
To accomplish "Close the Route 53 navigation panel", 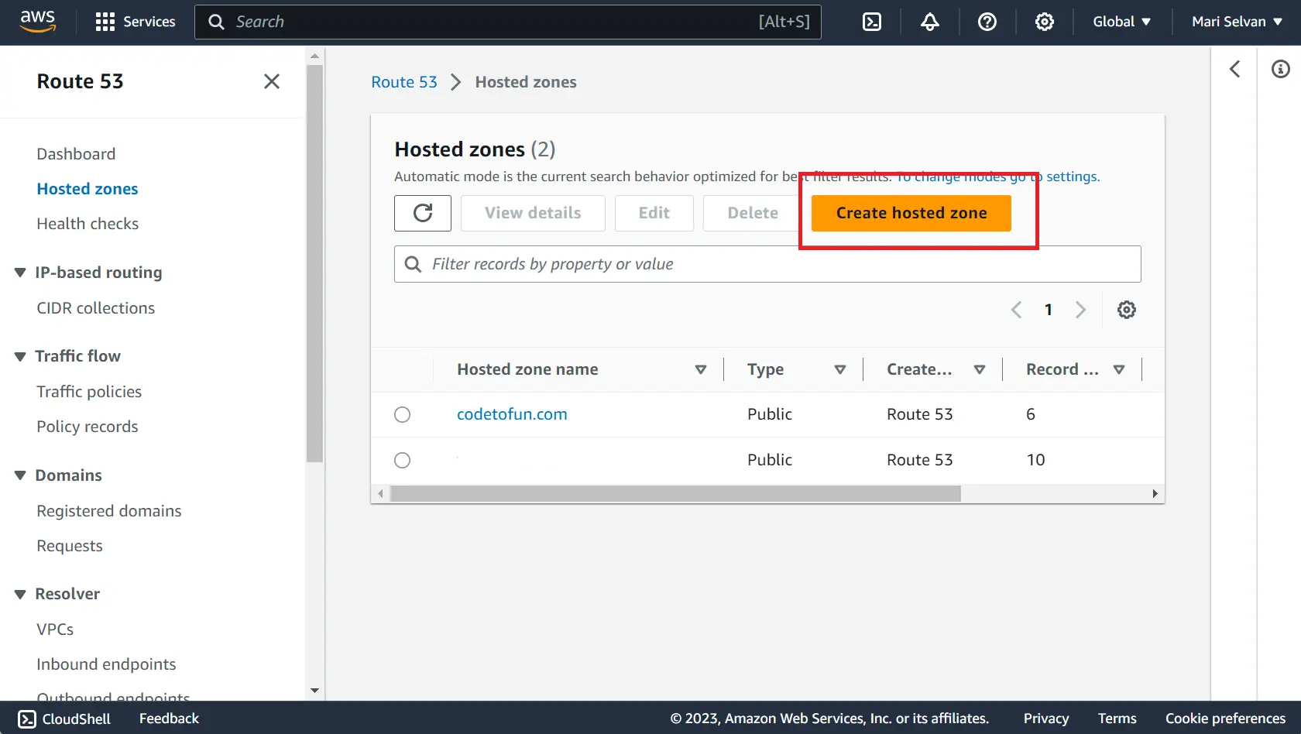I will pyautogui.click(x=272, y=81).
